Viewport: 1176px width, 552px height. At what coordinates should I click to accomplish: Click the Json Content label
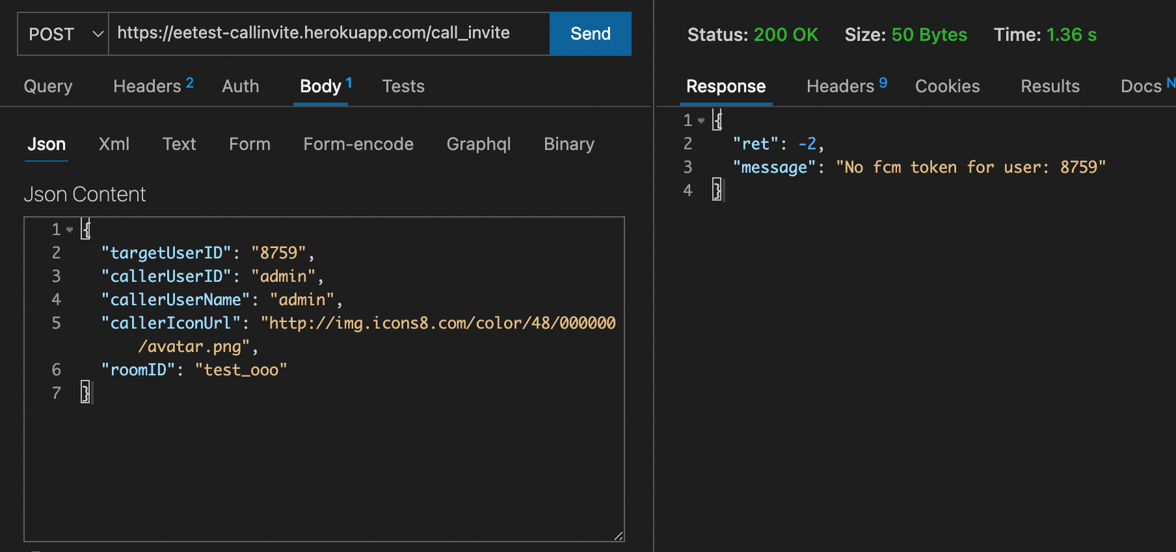pyautogui.click(x=85, y=194)
